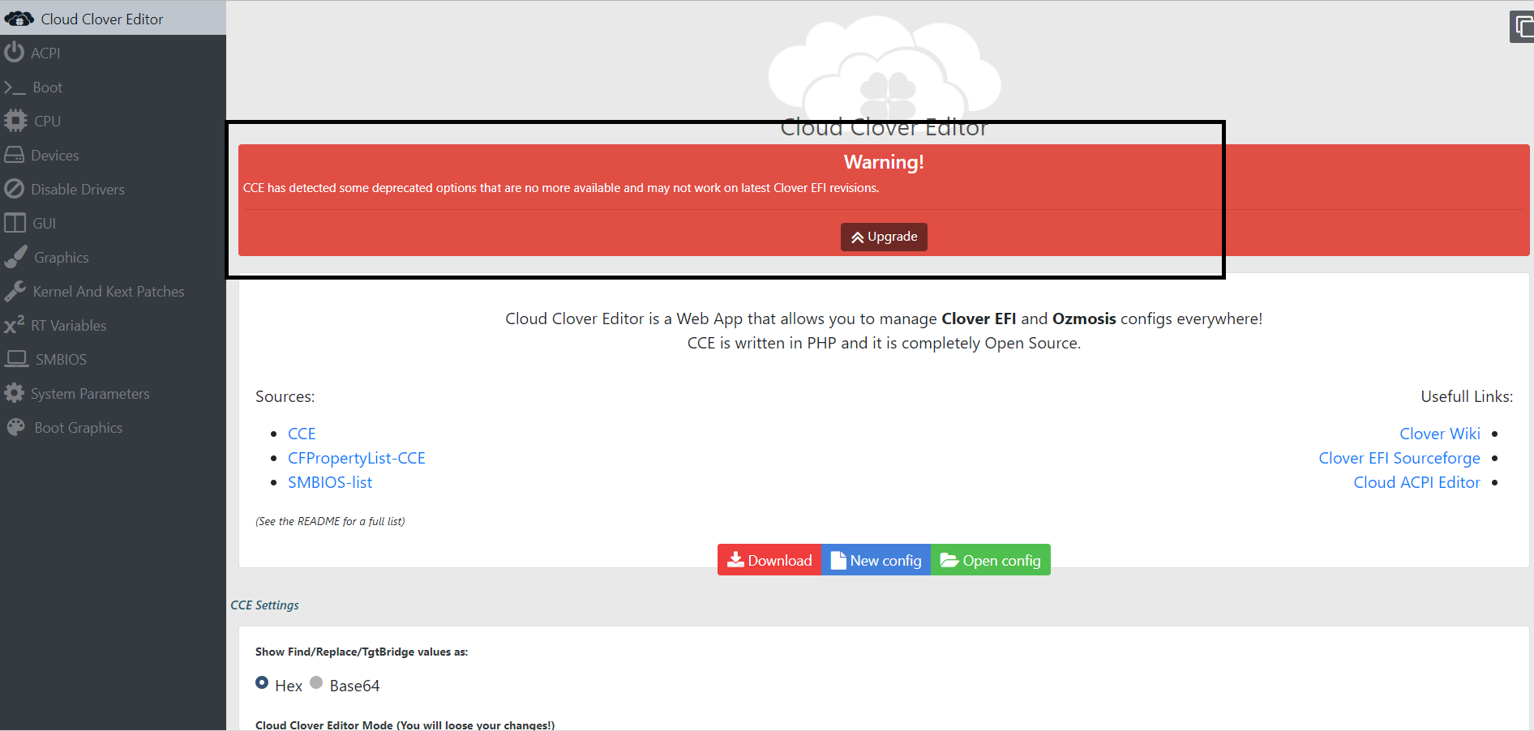The image size is (1534, 731).
Task: Open Disable Drivers section
Action: pyautogui.click(x=113, y=189)
